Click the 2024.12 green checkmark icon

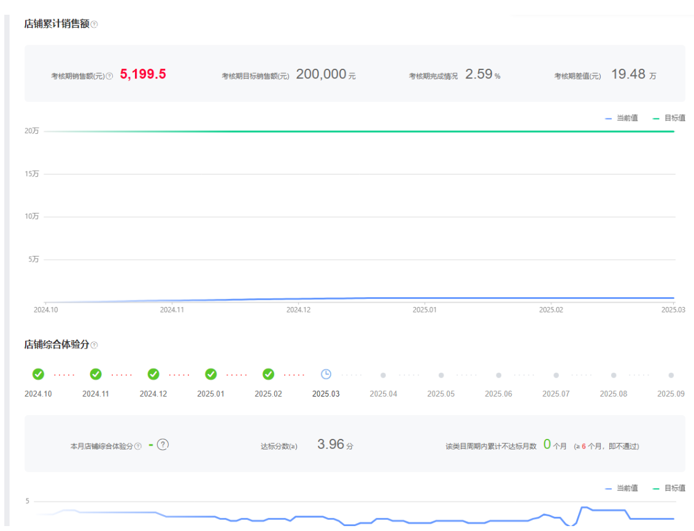153,374
